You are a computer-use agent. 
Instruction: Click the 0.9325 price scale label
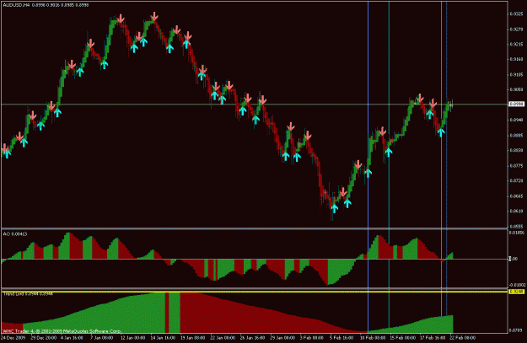coord(516,13)
